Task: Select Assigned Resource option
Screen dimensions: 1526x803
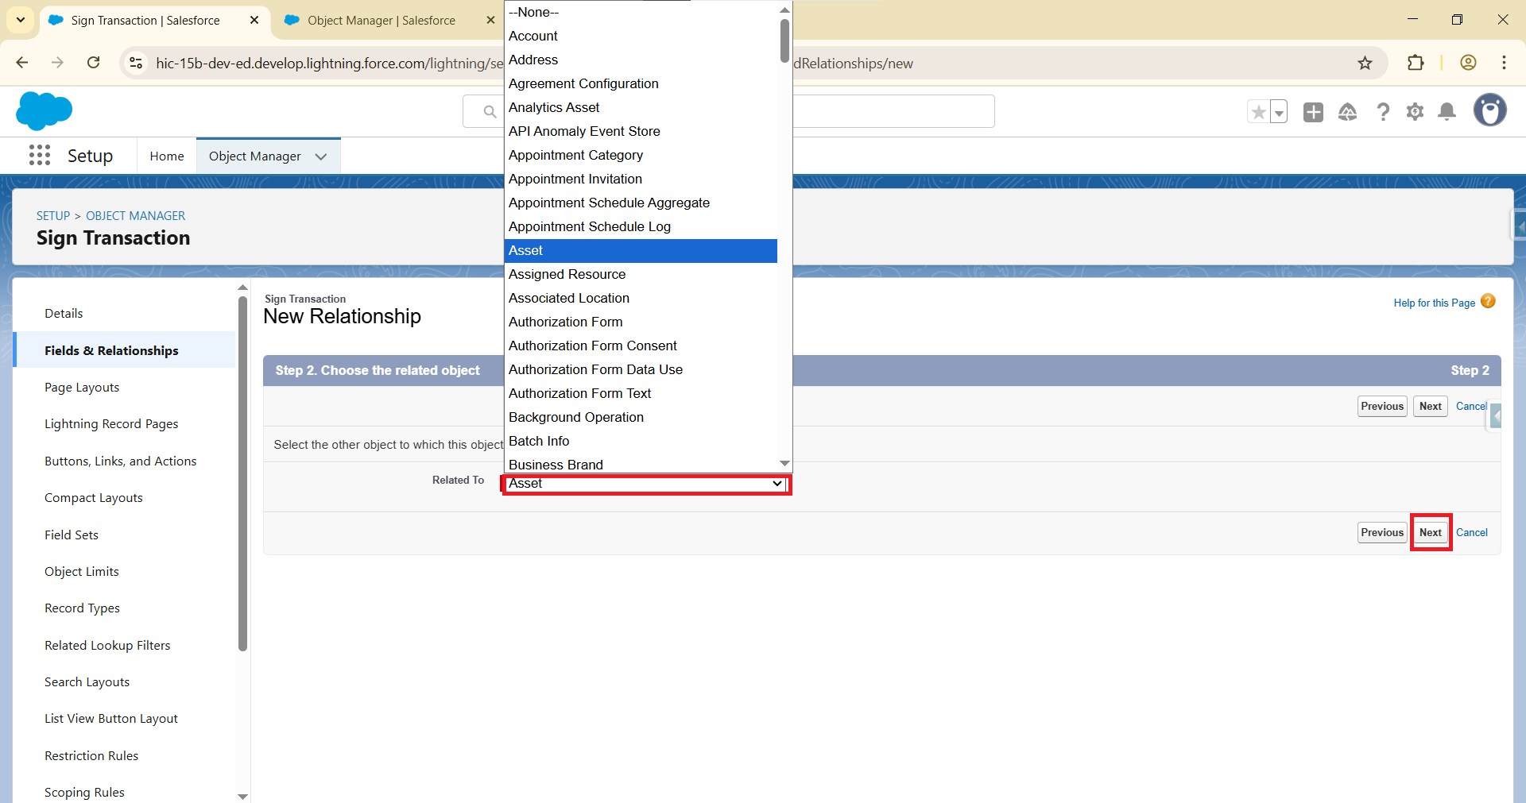Action: [641, 274]
